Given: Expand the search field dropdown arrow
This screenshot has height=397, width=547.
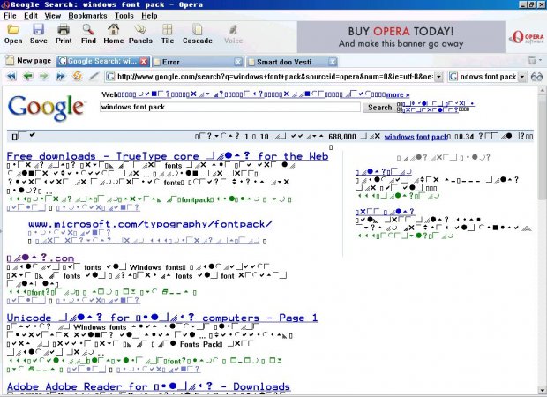Looking at the screenshot, I should coord(522,77).
